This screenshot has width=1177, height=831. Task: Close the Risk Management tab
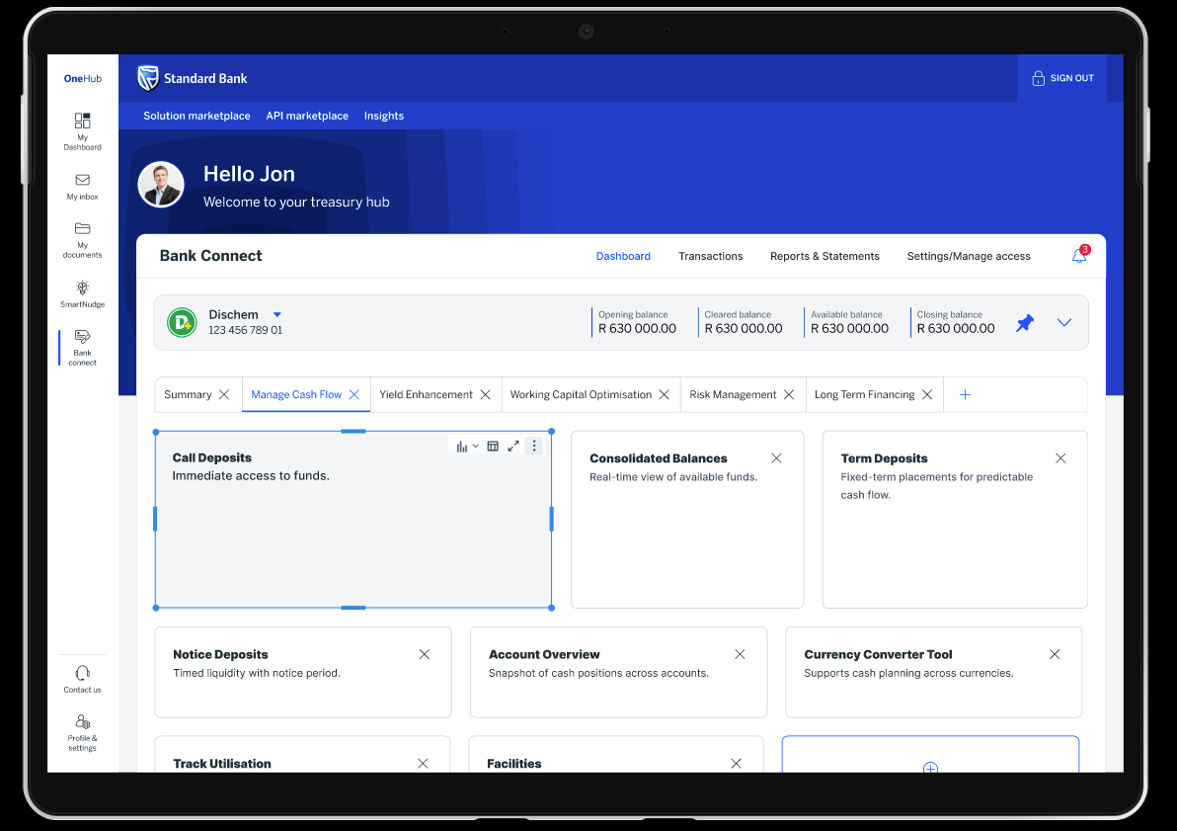[789, 394]
